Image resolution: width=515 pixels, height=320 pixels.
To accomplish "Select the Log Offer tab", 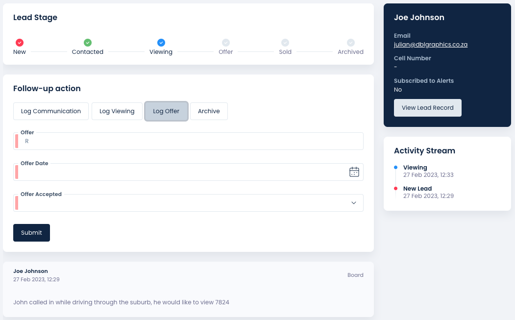I will click(166, 111).
